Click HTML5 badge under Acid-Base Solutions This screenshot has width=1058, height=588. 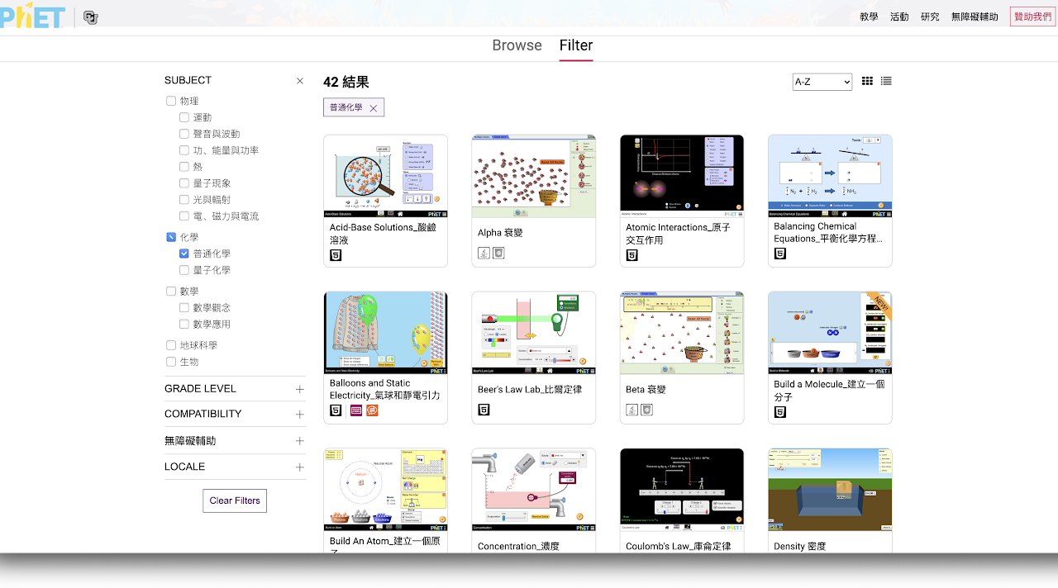[x=336, y=255]
